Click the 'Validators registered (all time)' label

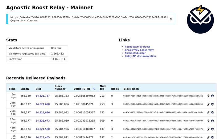click(x=27, y=54)
